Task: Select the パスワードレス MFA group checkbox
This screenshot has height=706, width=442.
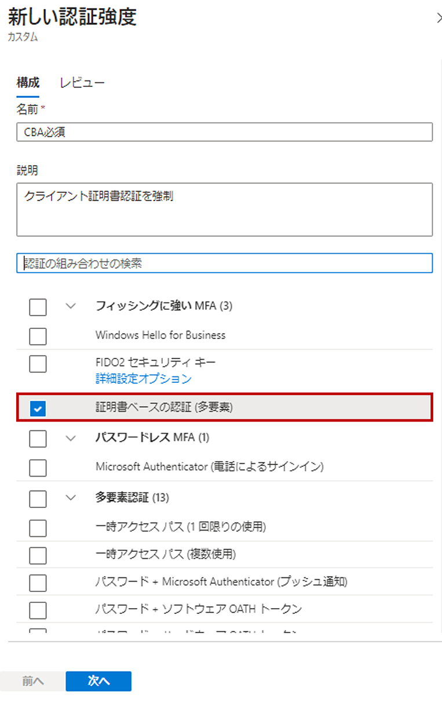Action: click(38, 438)
